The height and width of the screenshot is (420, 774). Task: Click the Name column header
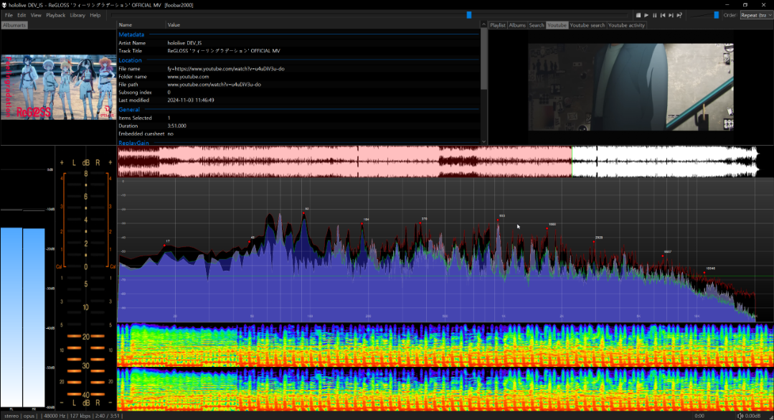tap(141, 24)
